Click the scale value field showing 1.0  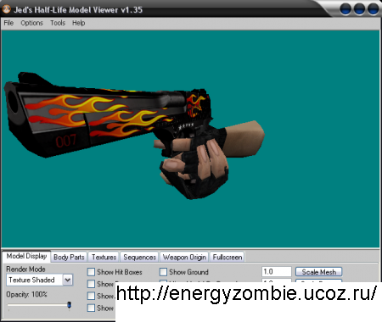tap(276, 272)
